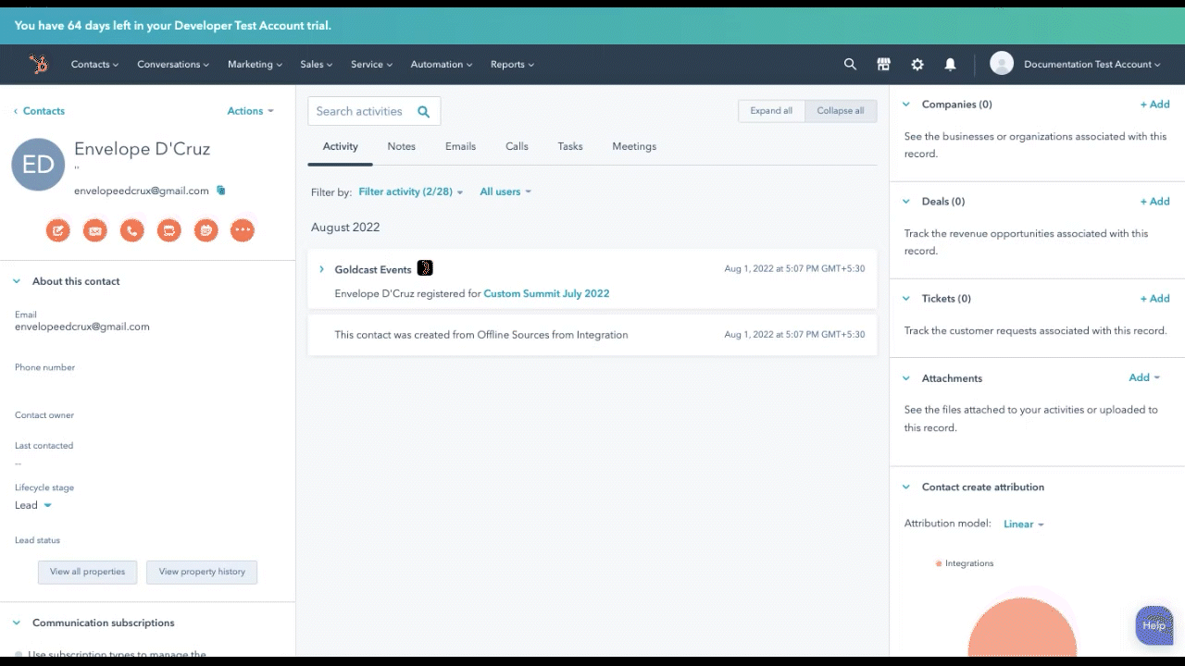Image resolution: width=1185 pixels, height=666 pixels.
Task: Switch to the Notes tab
Action: click(401, 146)
